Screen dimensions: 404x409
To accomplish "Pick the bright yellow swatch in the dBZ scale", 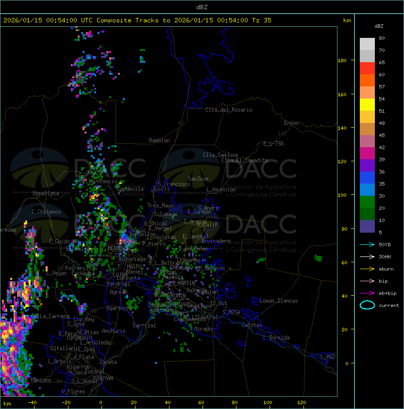I will point(367,104).
